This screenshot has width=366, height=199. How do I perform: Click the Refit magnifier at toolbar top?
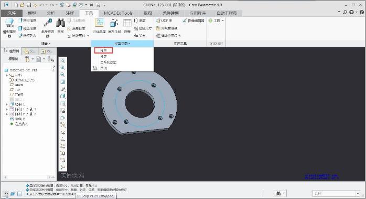pyautogui.click(x=62, y=61)
